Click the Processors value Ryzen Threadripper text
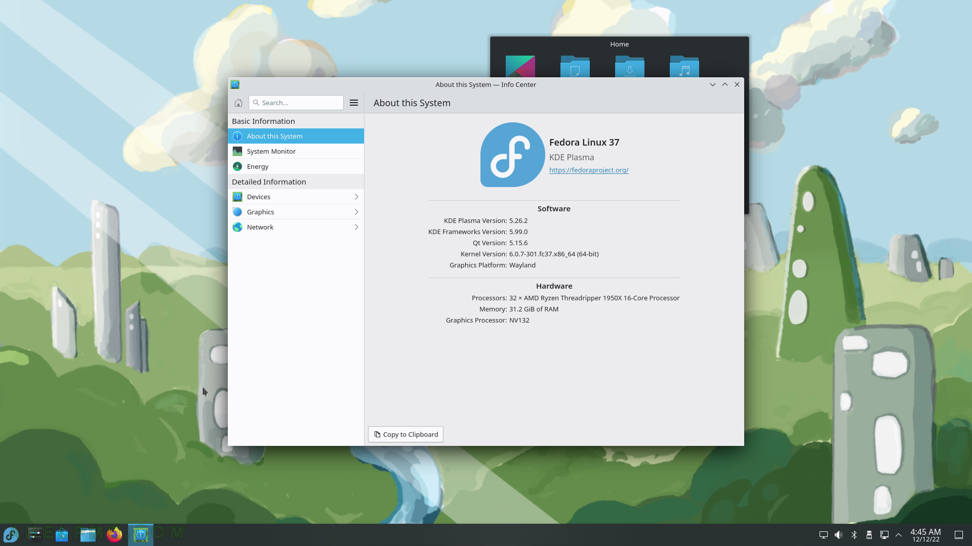 594,298
